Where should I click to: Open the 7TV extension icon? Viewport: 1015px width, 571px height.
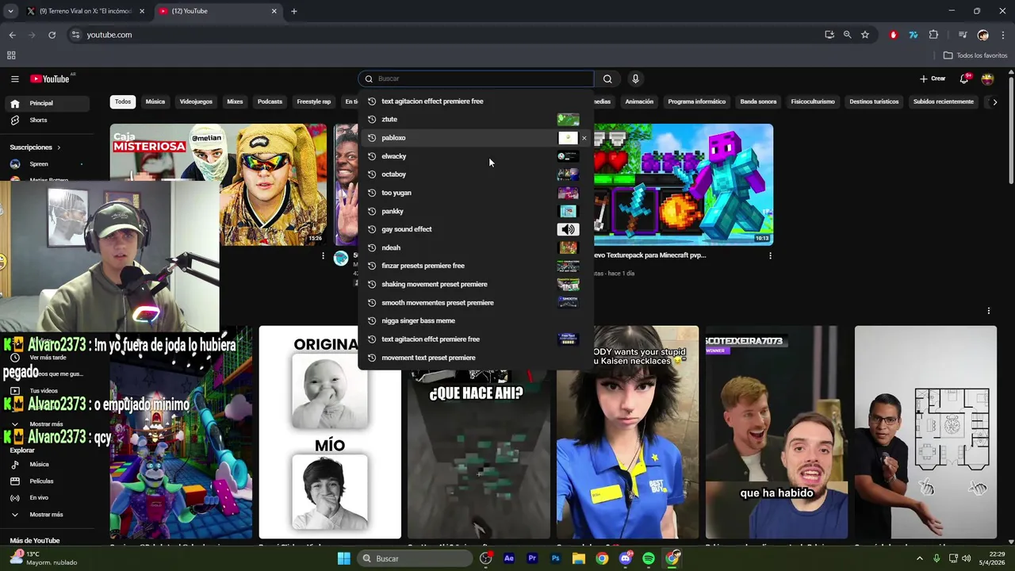(x=913, y=35)
